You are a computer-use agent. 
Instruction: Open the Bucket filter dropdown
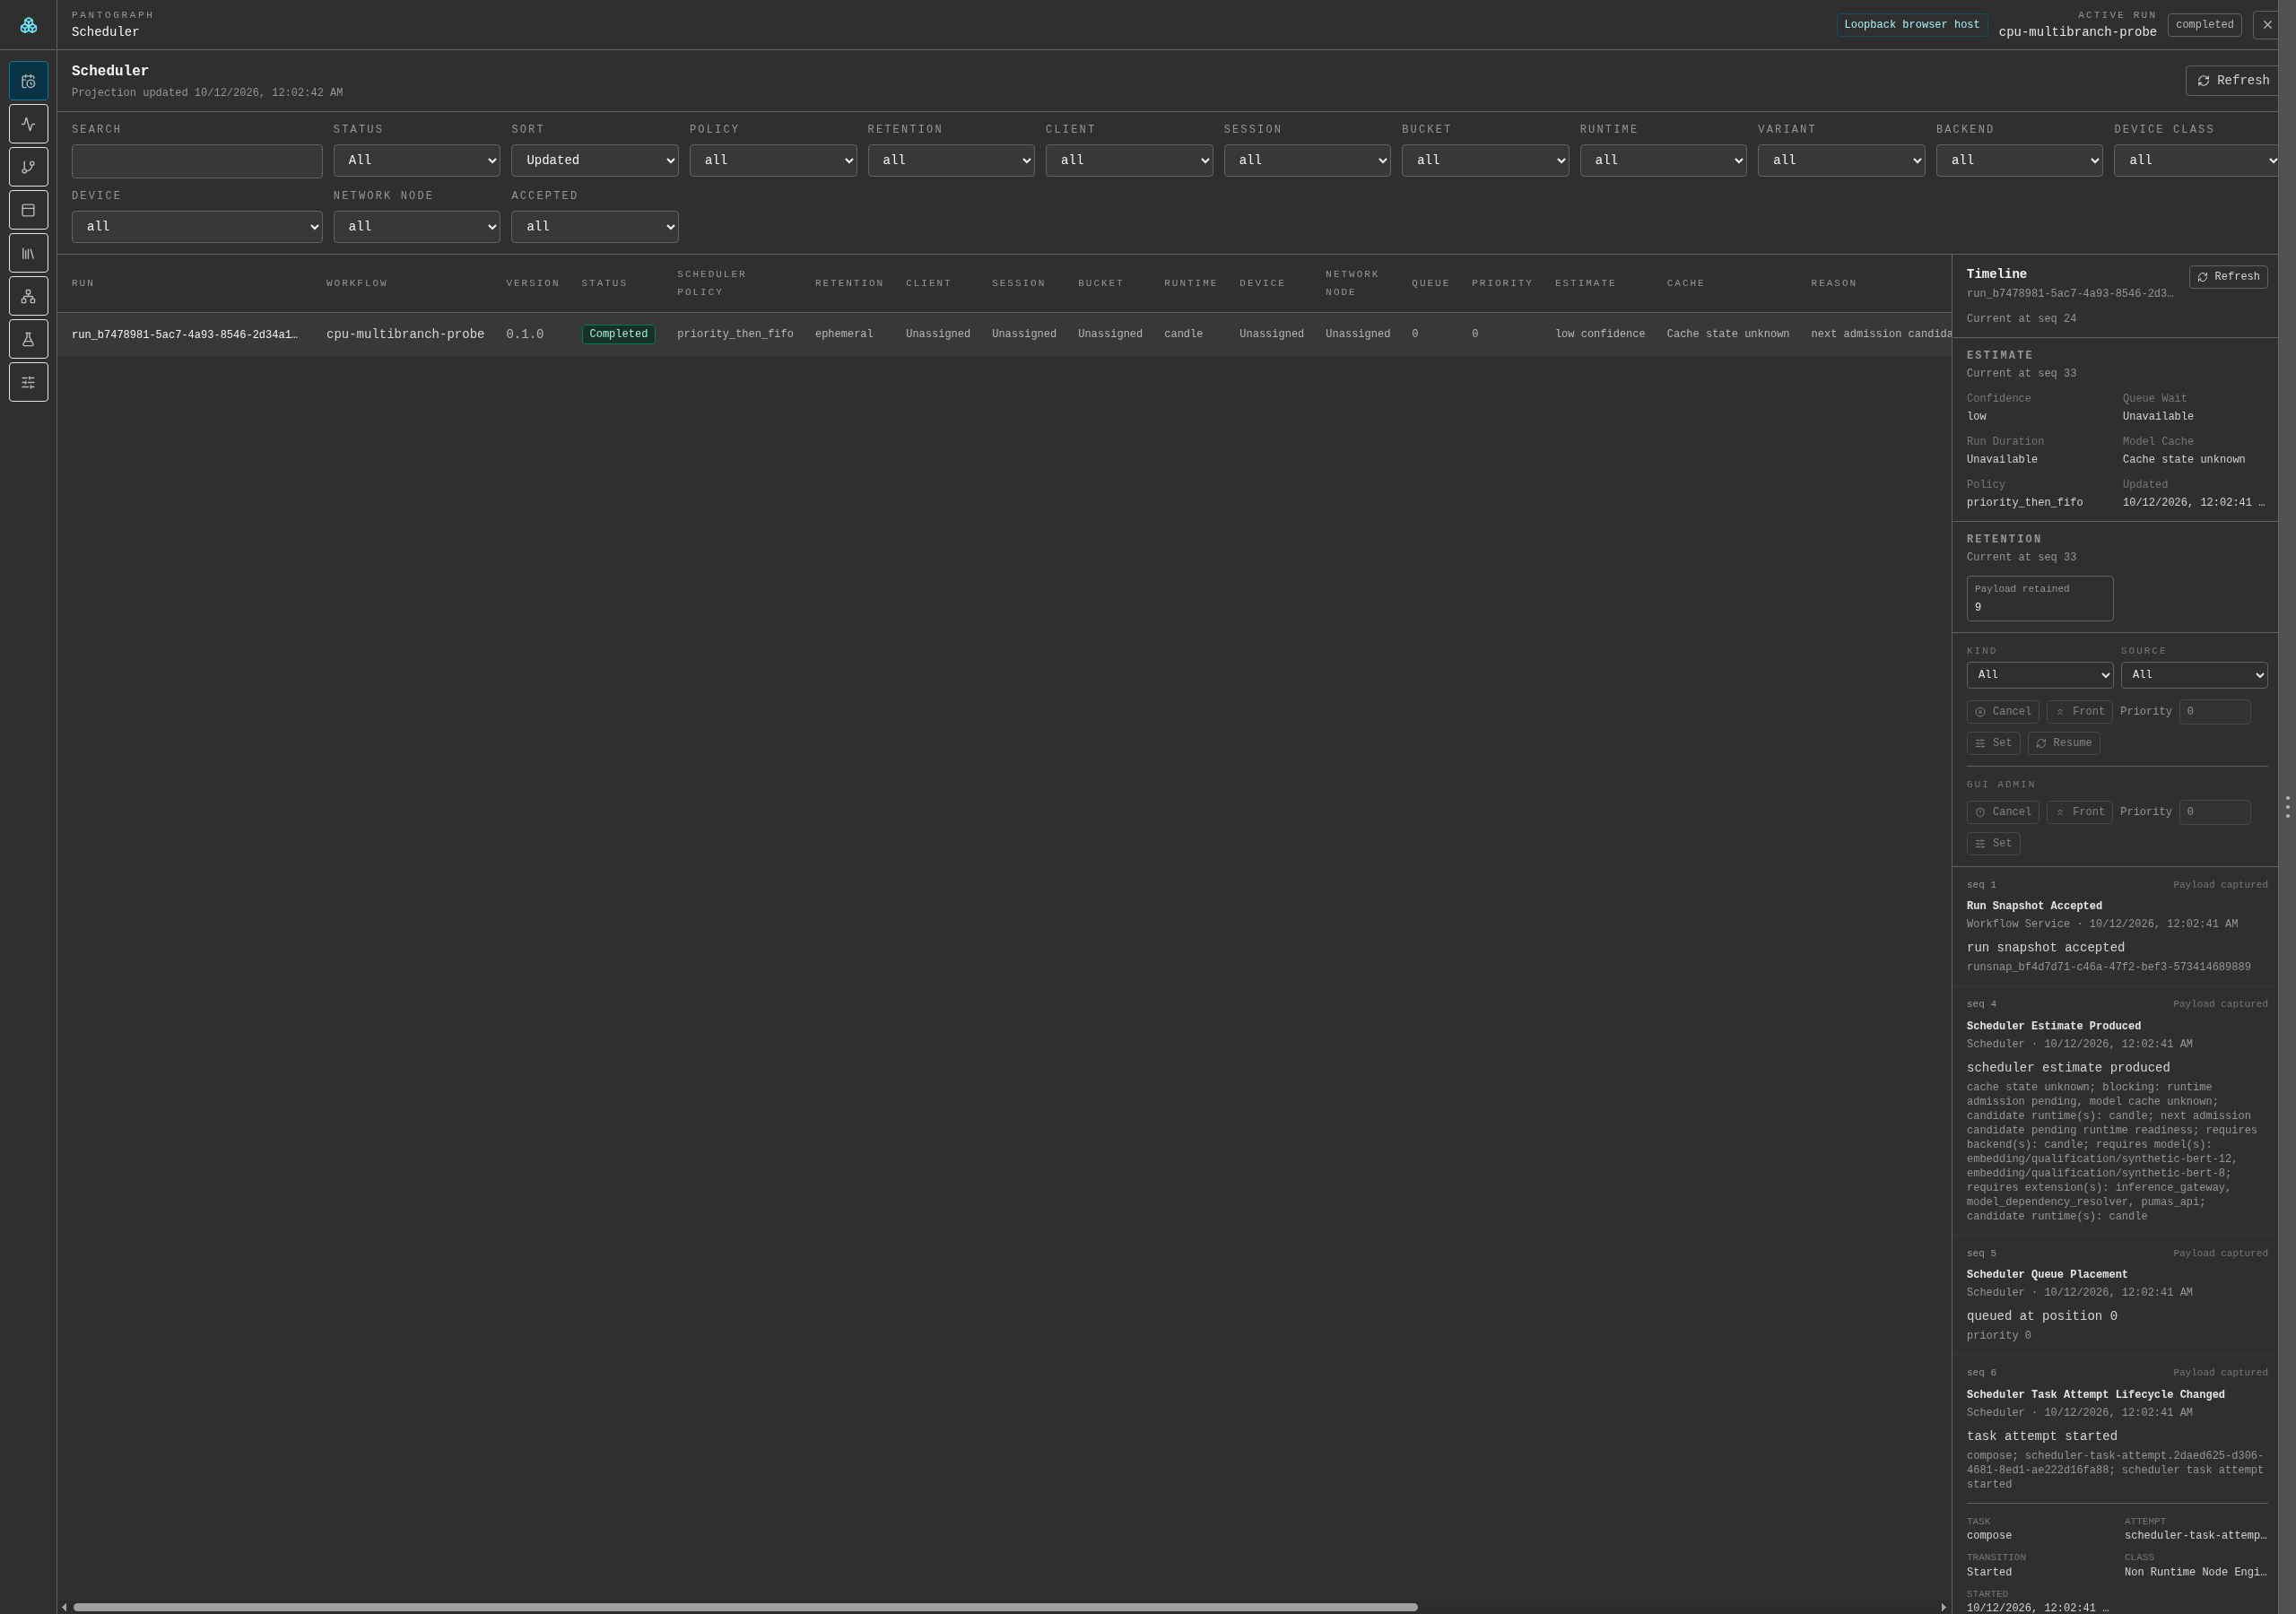click(1485, 161)
